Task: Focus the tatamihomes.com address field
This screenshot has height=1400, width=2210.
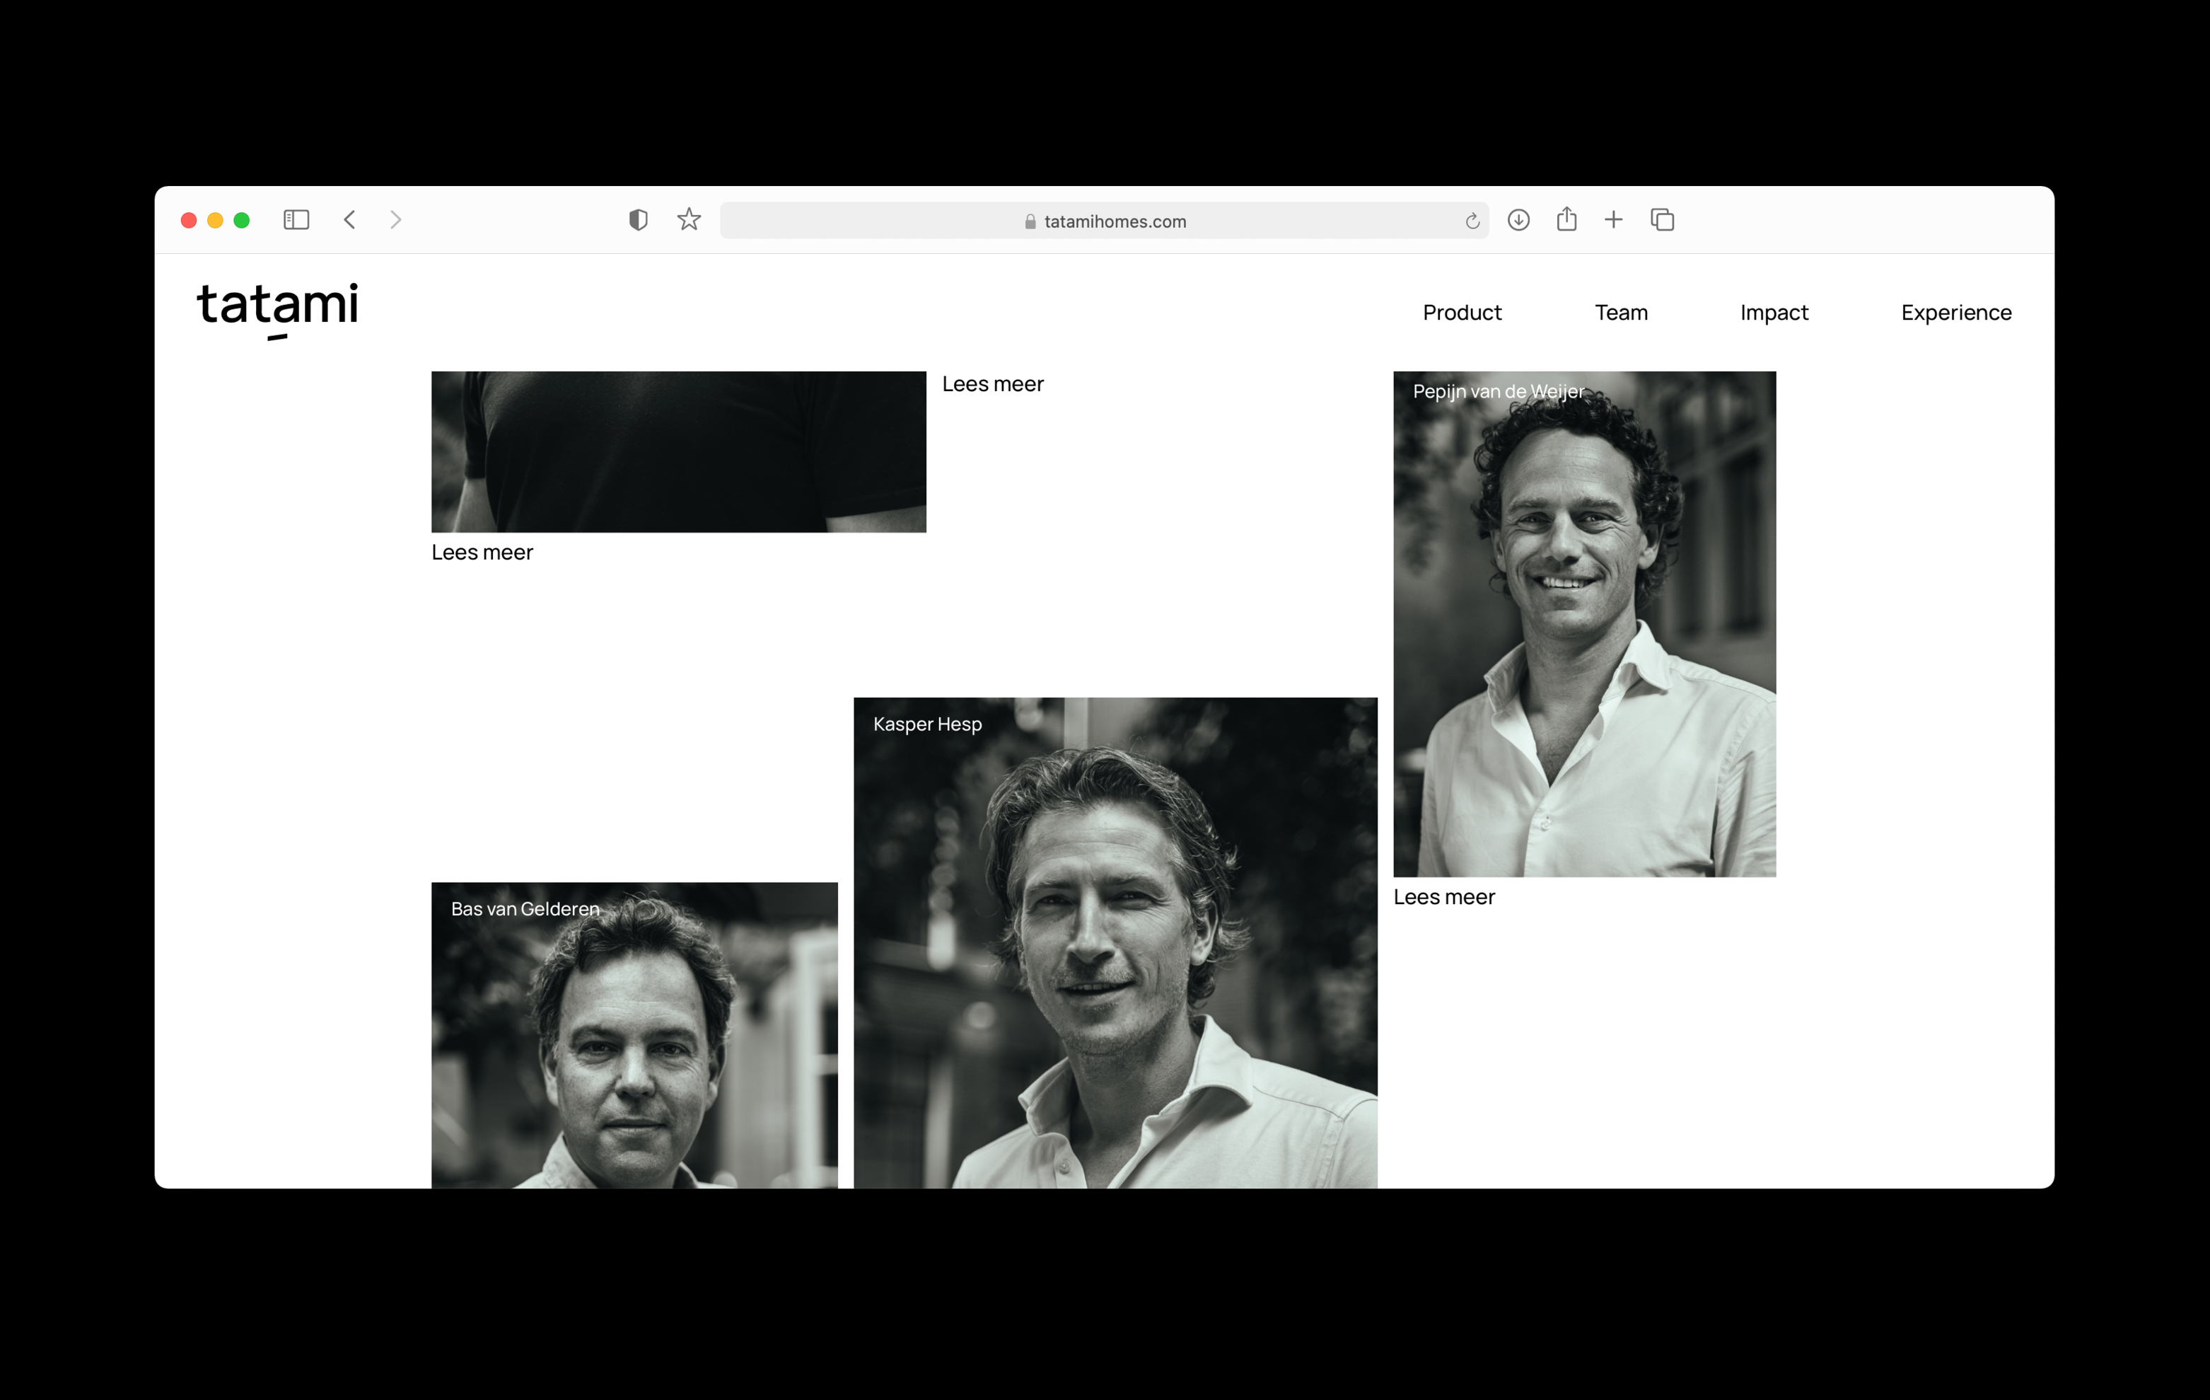Action: pos(1104,220)
